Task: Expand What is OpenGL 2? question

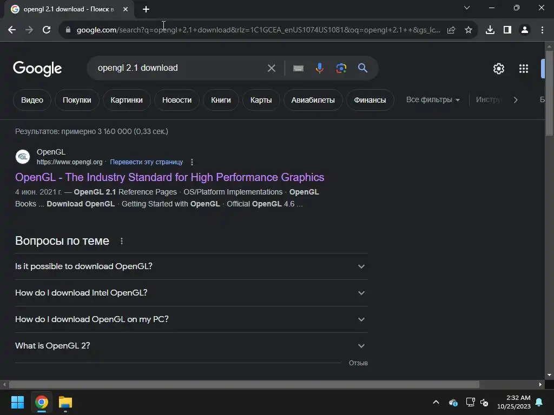Action: pyautogui.click(x=191, y=346)
